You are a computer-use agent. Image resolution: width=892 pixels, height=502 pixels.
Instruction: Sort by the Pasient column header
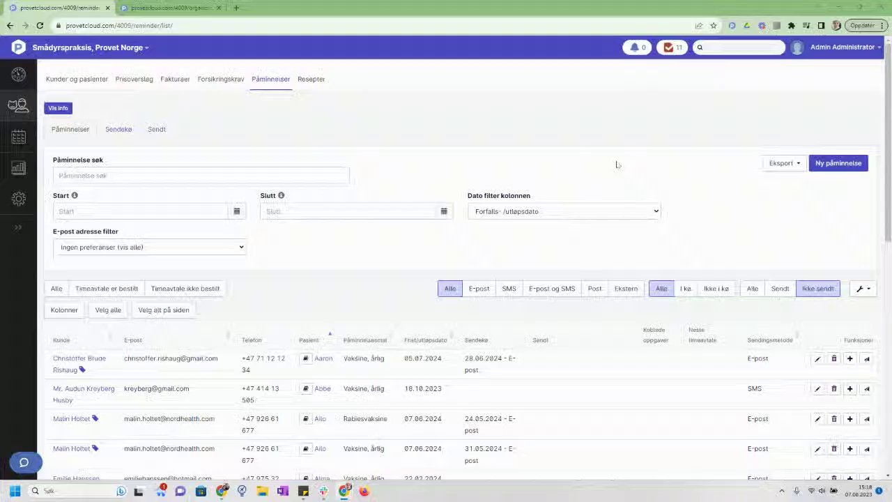[309, 340]
